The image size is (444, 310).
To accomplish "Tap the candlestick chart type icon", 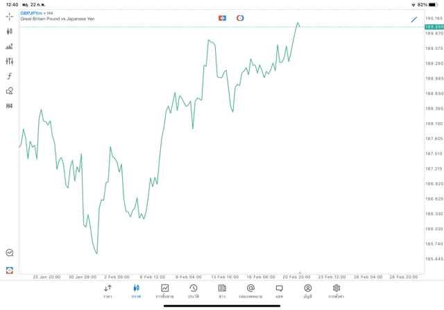I will tap(9, 31).
